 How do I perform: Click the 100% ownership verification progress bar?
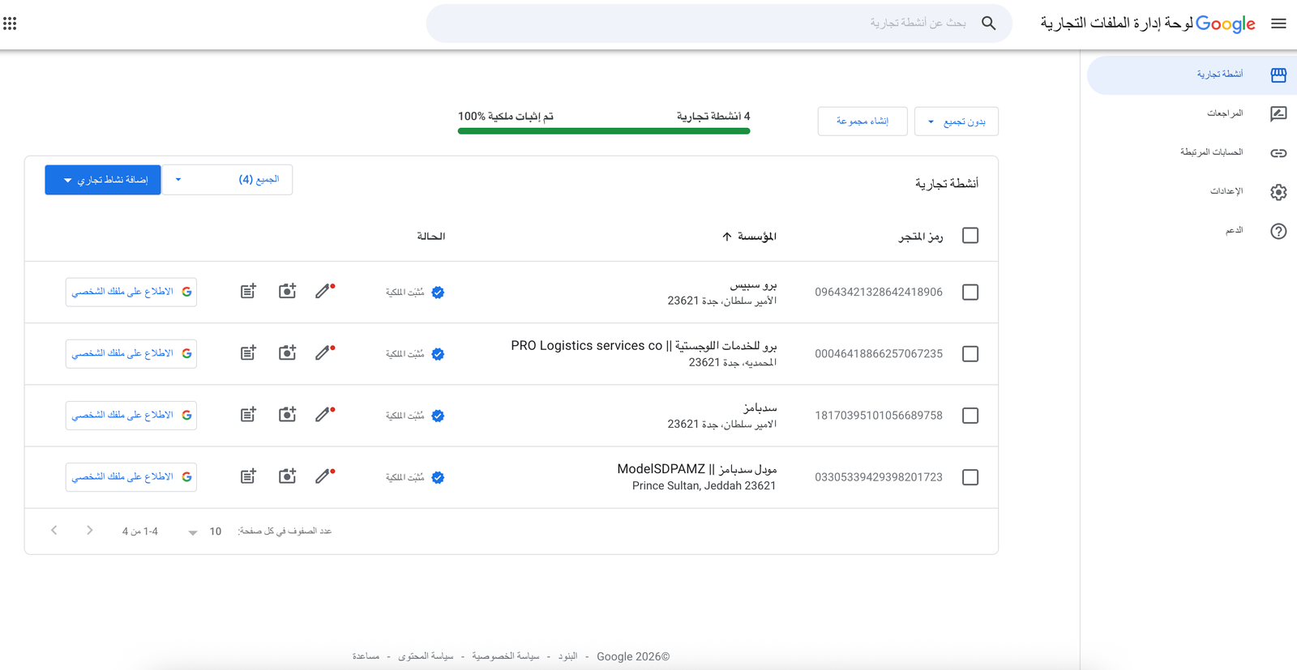604,130
